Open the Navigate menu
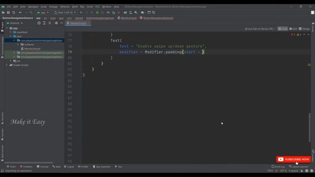 tap(33, 6)
